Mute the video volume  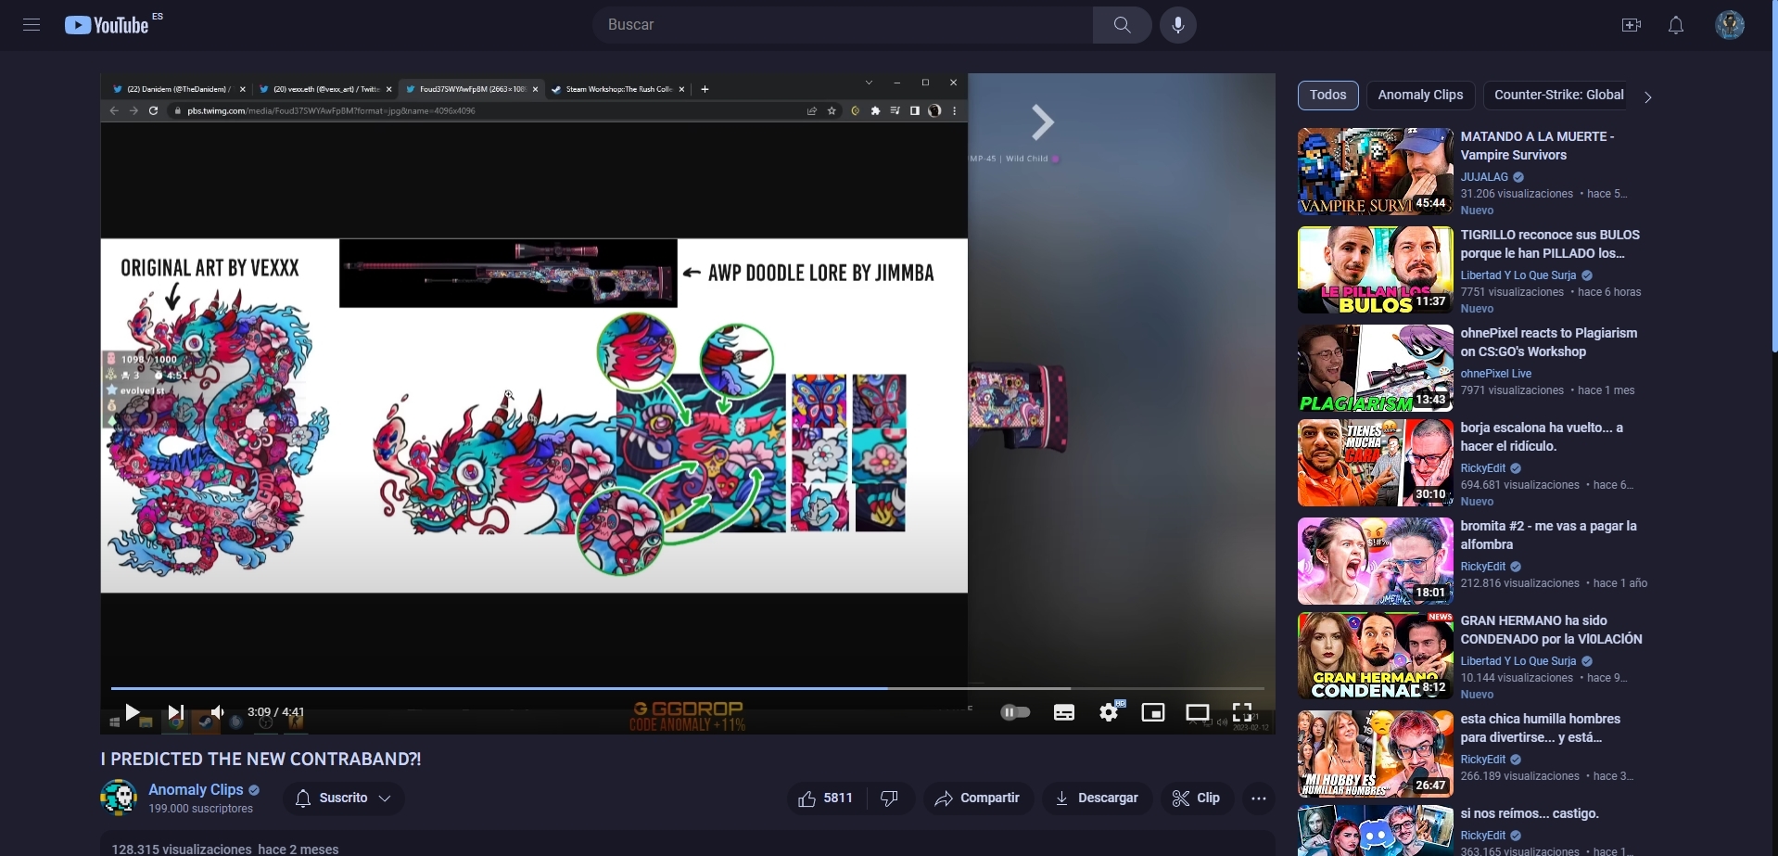tap(218, 712)
